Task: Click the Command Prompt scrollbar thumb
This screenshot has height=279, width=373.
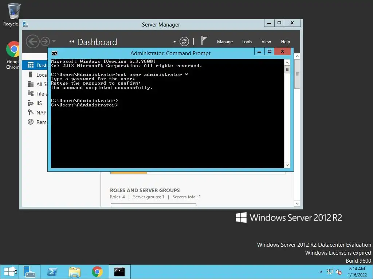Action: pyautogui.click(x=287, y=69)
